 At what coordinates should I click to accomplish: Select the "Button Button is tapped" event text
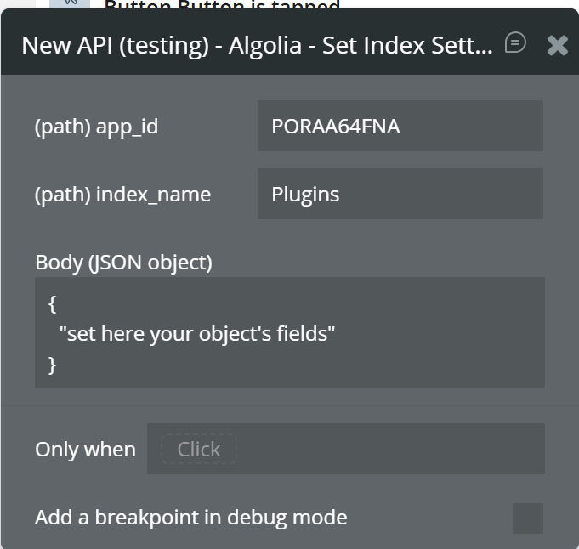[221, 5]
